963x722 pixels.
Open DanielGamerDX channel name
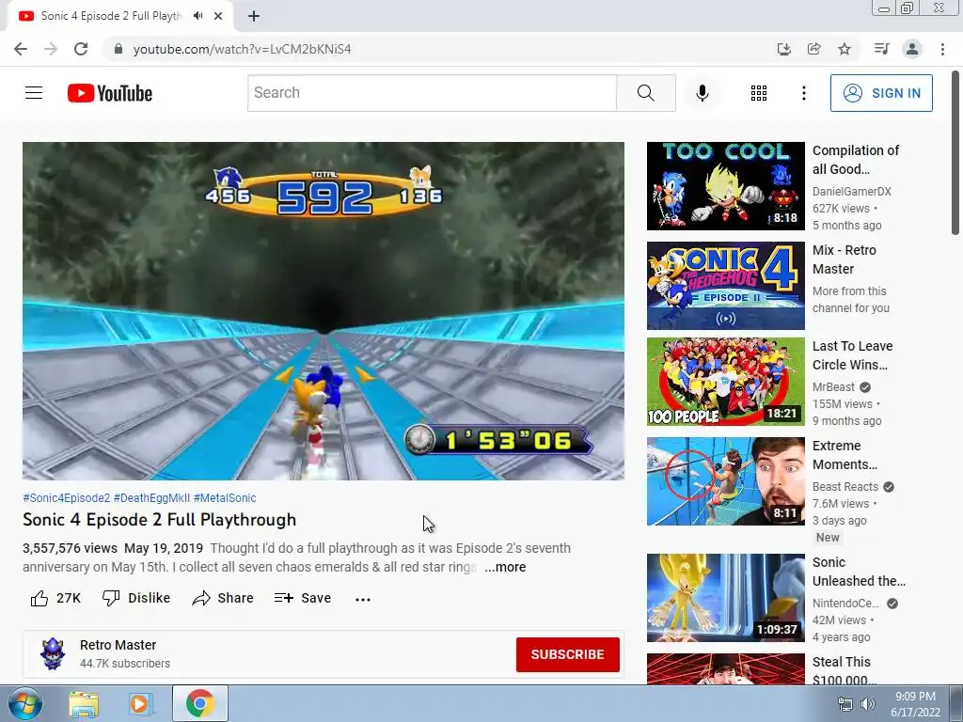point(852,192)
